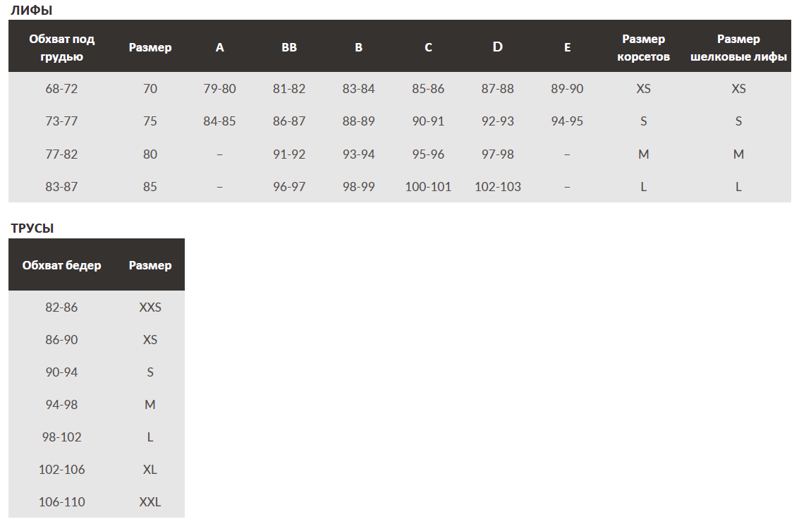Click the A cup column header
Image resolution: width=799 pixels, height=524 pixels.
point(220,48)
